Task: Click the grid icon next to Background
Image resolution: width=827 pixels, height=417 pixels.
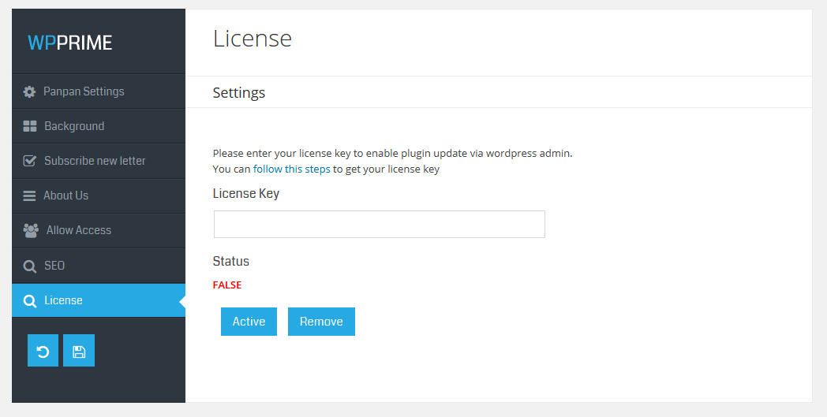Action: [30, 126]
